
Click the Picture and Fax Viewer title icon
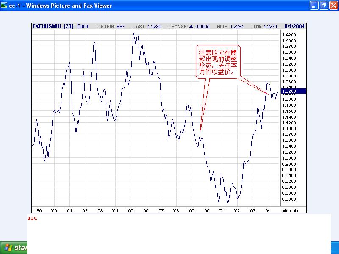(4, 5)
